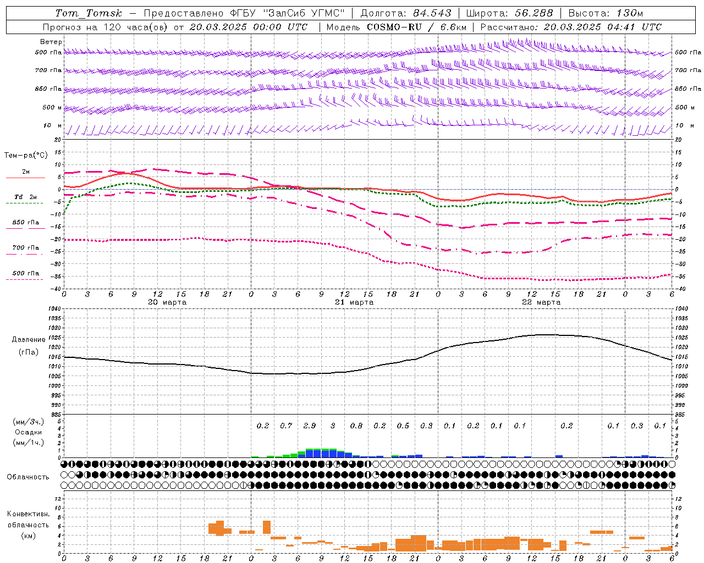704x563 pixels.
Task: Click the '850 гПа' temperature legend entry
Action: (26, 223)
